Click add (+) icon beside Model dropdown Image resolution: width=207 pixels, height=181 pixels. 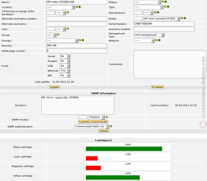tap(185, 18)
